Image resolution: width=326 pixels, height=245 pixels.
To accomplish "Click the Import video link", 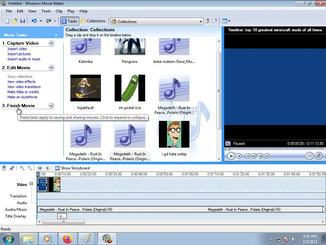I will 17,49.
